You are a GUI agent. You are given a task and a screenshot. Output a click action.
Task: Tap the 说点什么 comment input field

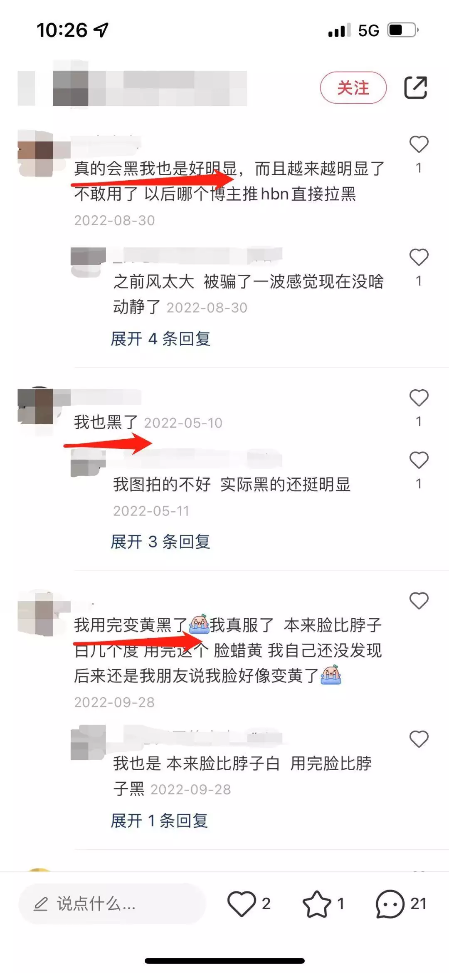click(x=112, y=903)
